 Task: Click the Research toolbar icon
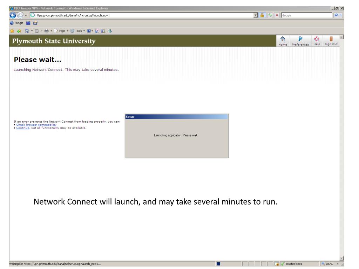[x=97, y=31]
